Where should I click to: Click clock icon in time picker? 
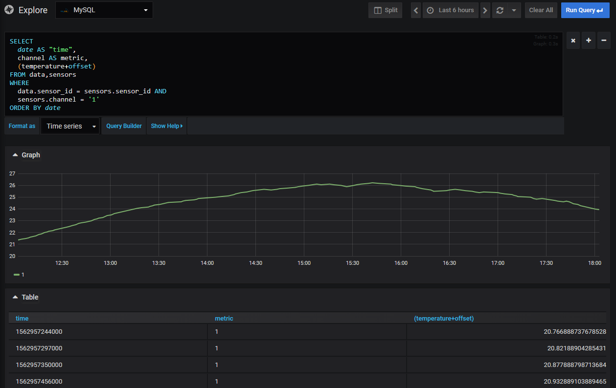click(x=430, y=10)
